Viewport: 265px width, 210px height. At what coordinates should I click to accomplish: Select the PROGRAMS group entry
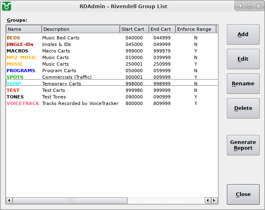click(x=21, y=71)
